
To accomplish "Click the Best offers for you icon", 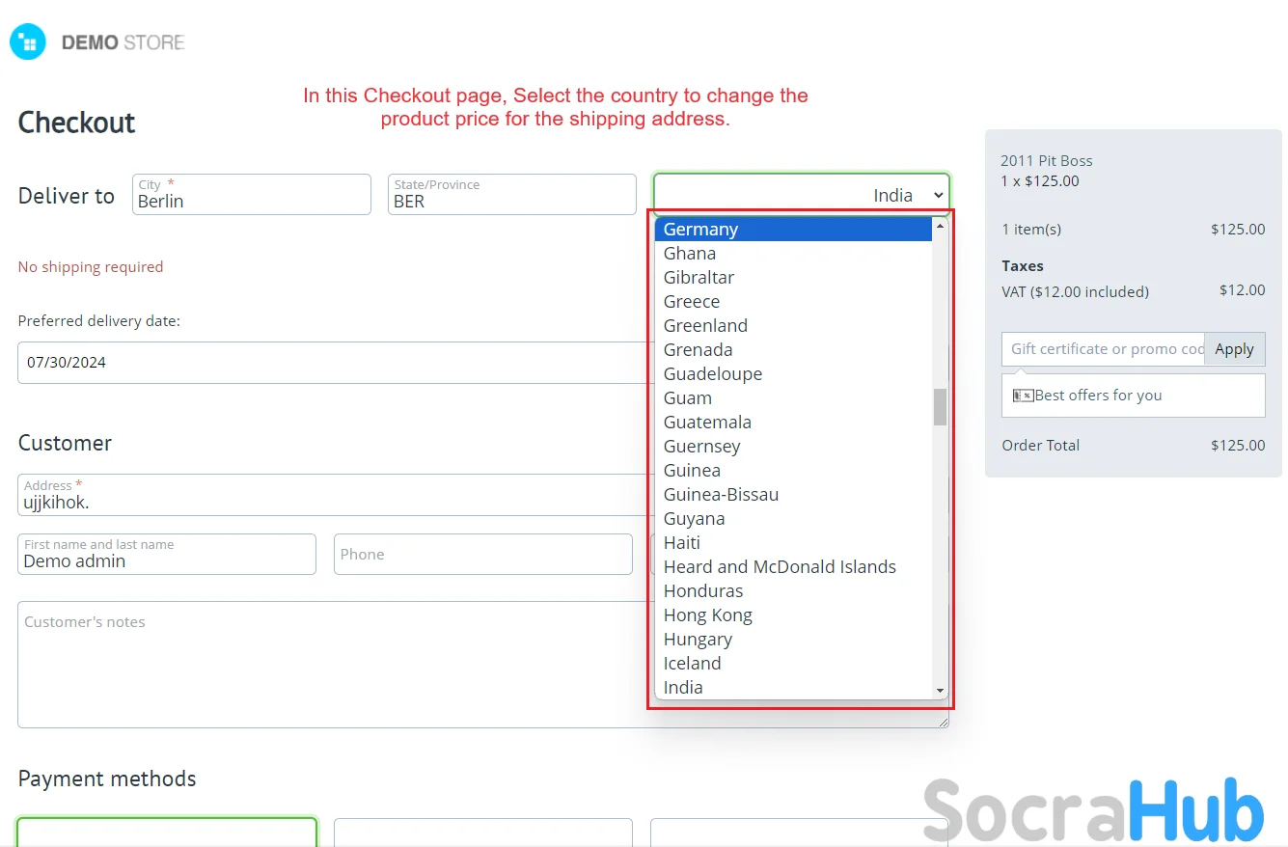I will pos(1023,396).
